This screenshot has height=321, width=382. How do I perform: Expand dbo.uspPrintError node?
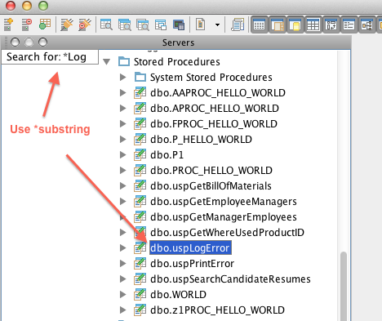[x=123, y=263]
